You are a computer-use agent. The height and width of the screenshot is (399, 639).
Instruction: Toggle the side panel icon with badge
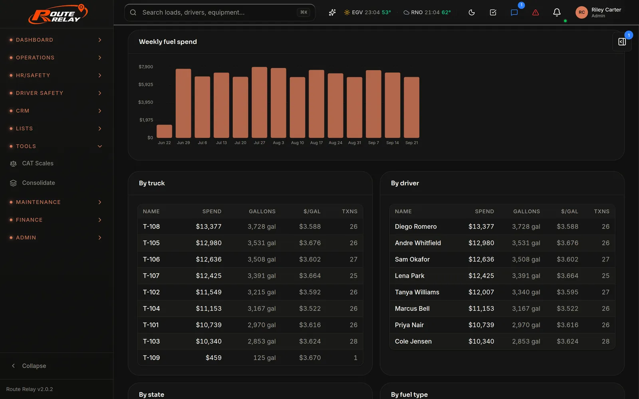pyautogui.click(x=622, y=41)
